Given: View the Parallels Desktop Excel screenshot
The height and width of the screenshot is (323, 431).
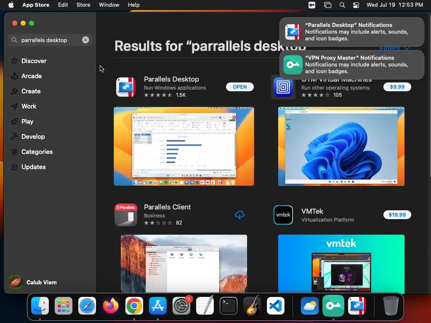Looking at the screenshot, I should coord(184,146).
